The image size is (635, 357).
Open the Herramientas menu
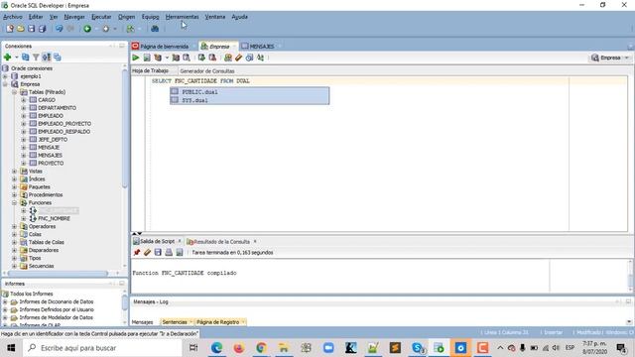tap(182, 17)
